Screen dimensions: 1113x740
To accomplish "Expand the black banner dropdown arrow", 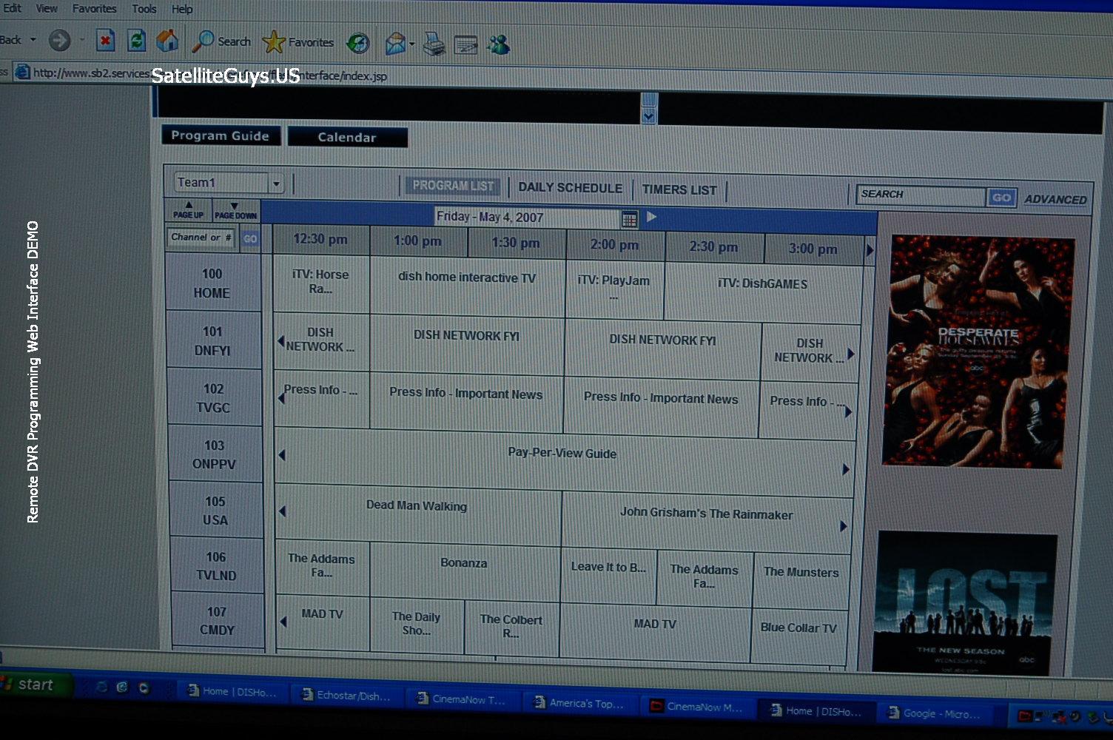I will tap(649, 117).
